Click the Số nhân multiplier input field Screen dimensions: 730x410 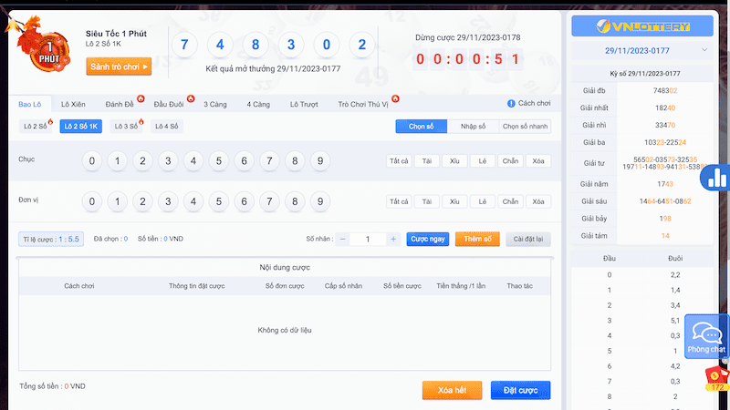point(368,239)
